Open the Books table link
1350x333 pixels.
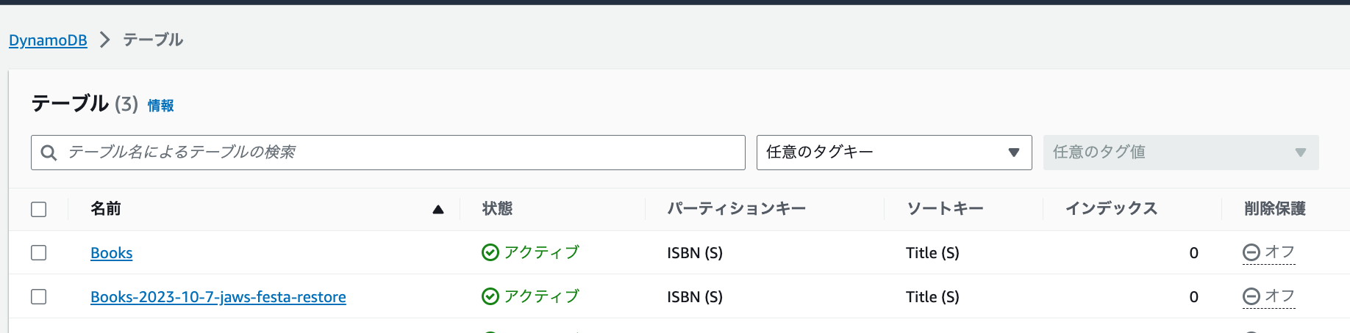[x=112, y=253]
